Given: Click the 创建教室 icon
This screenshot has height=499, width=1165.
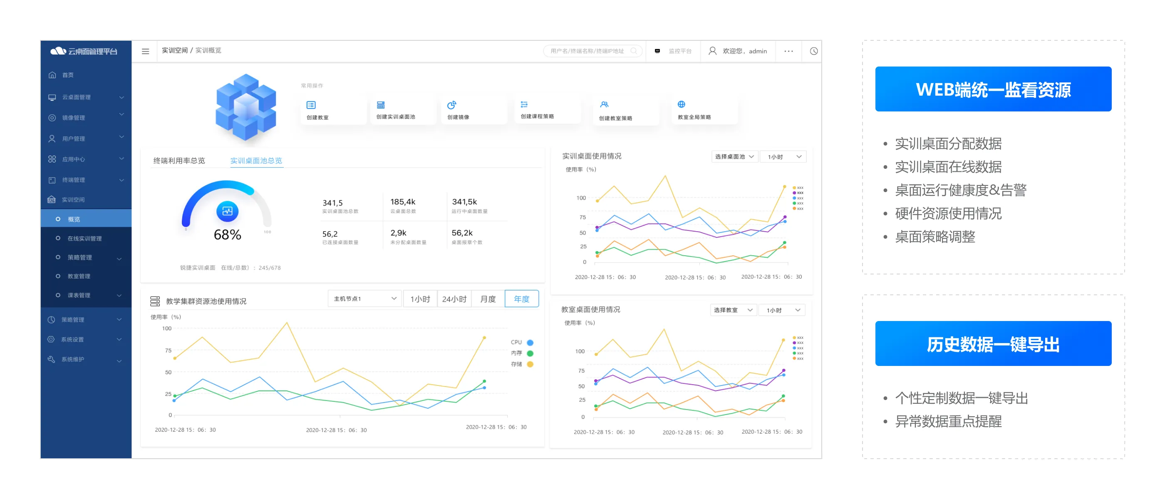Looking at the screenshot, I should coord(311,105).
